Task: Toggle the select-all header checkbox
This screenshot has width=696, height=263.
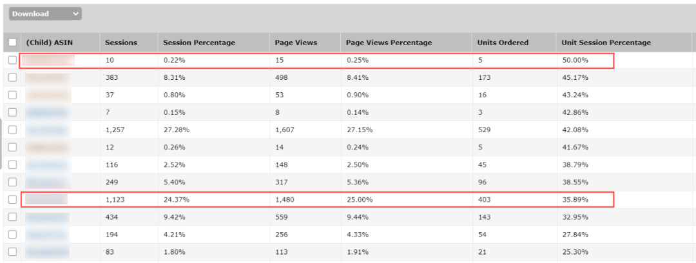Action: (x=12, y=43)
